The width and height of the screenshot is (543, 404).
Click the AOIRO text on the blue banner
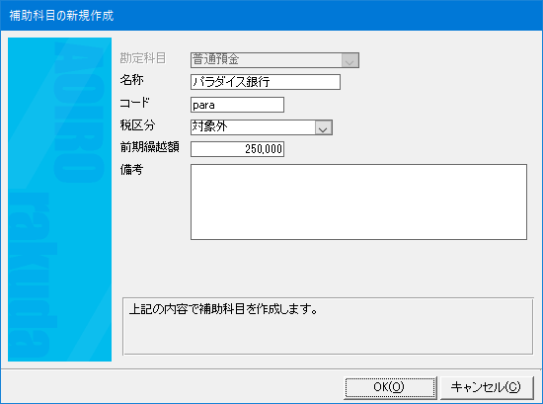point(79,112)
